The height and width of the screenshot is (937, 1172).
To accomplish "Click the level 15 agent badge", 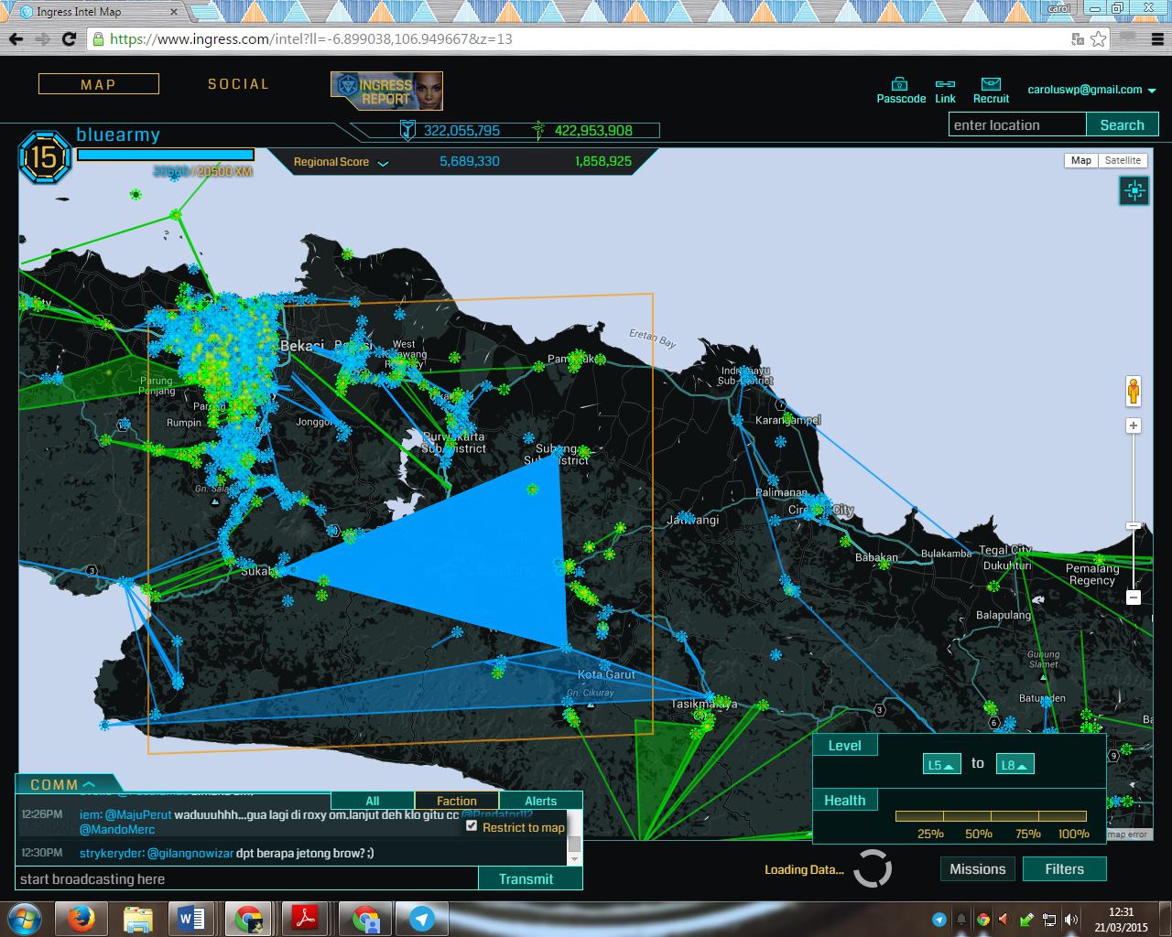I will coord(44,156).
